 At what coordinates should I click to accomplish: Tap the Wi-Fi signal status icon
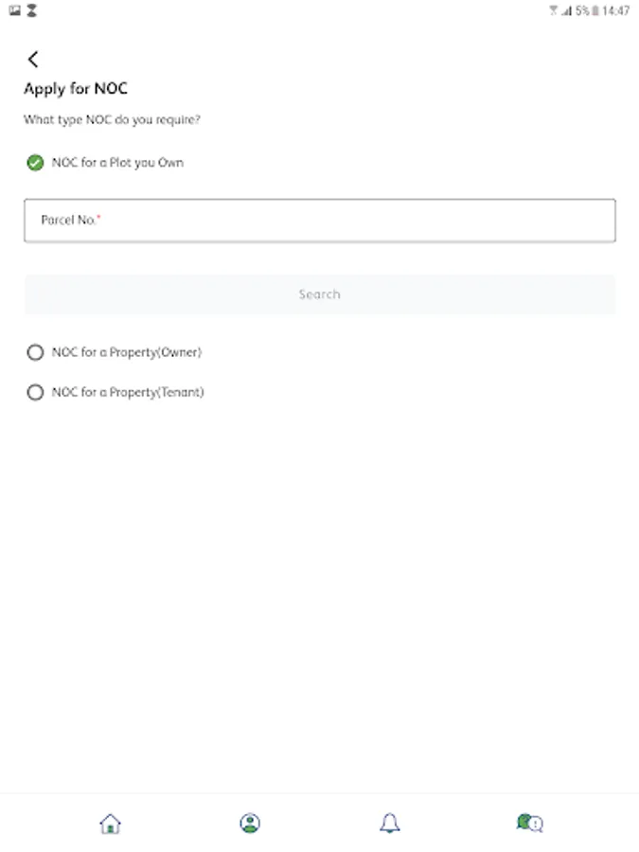553,11
